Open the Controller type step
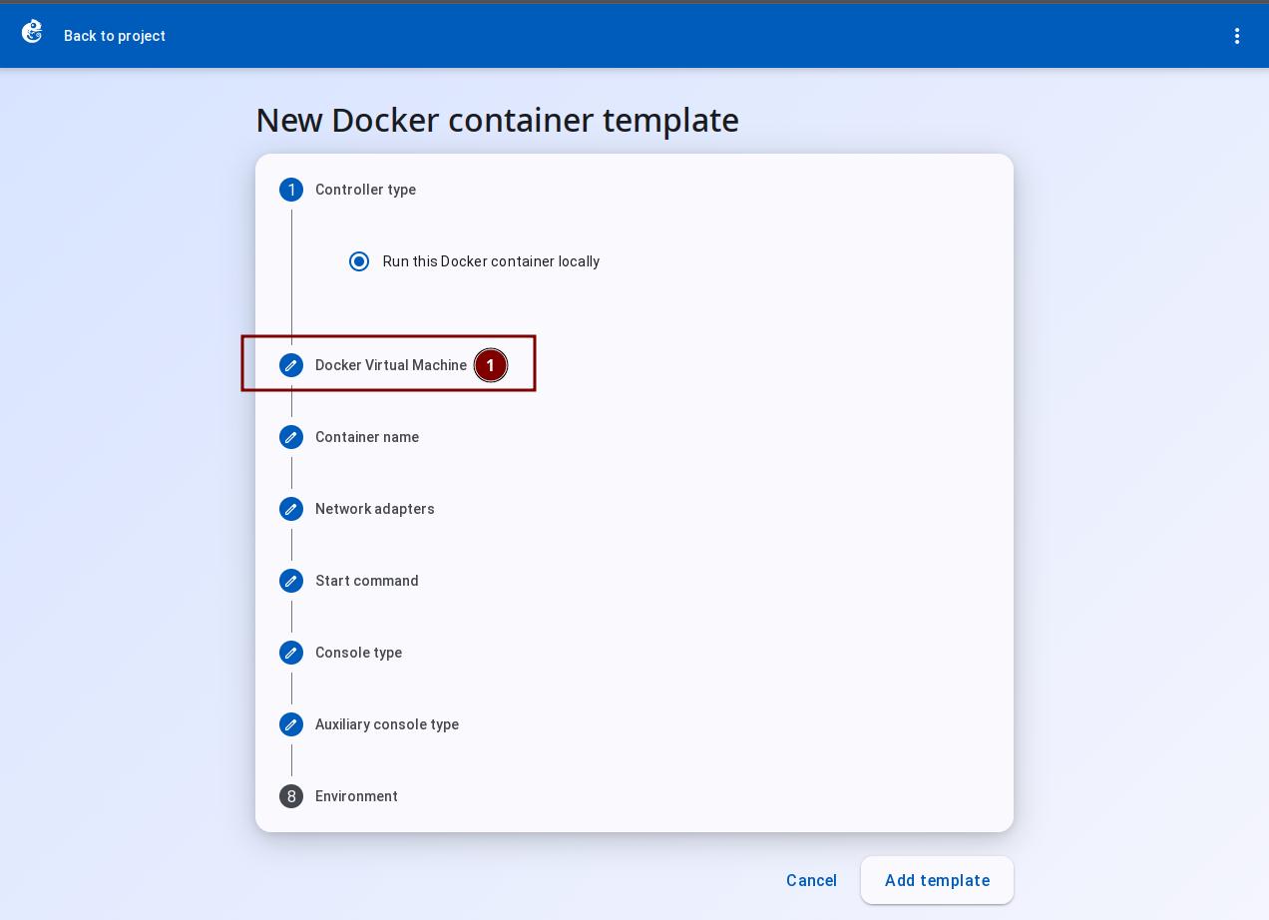The width and height of the screenshot is (1269, 920). (366, 190)
